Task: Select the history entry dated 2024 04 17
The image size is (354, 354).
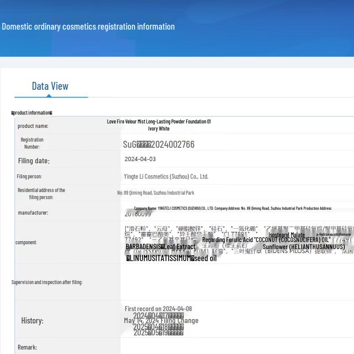Action: tap(158, 316)
